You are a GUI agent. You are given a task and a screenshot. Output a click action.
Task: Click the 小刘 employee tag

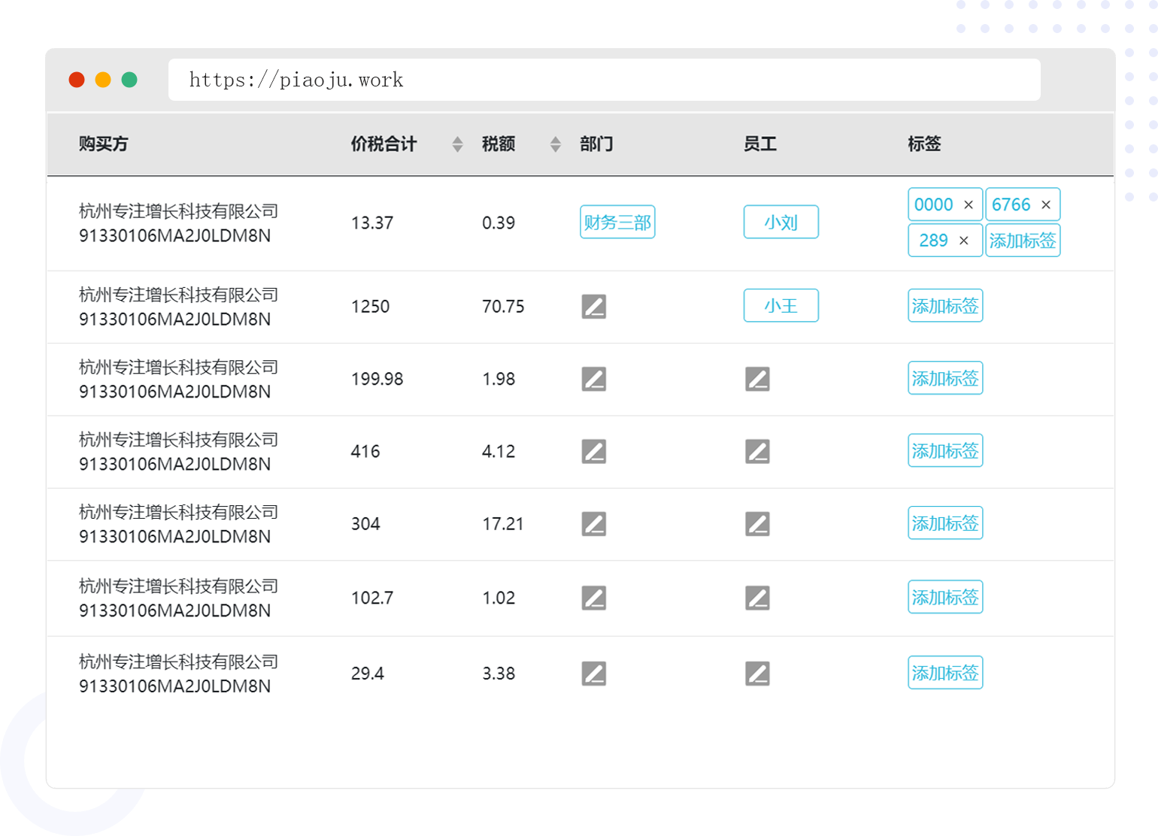[781, 223]
